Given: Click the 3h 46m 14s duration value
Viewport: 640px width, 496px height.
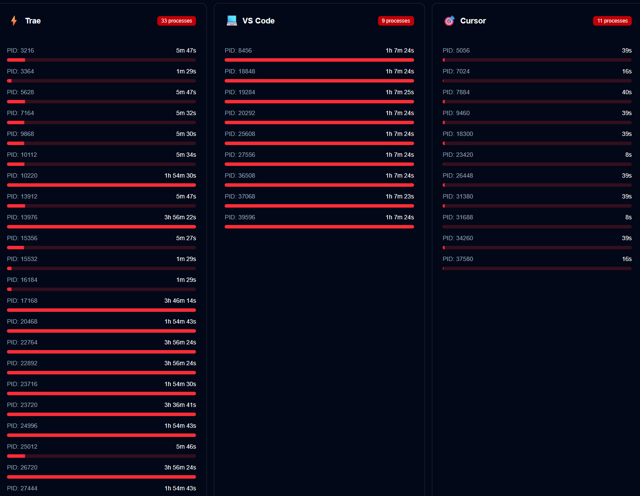Looking at the screenshot, I should click(180, 301).
